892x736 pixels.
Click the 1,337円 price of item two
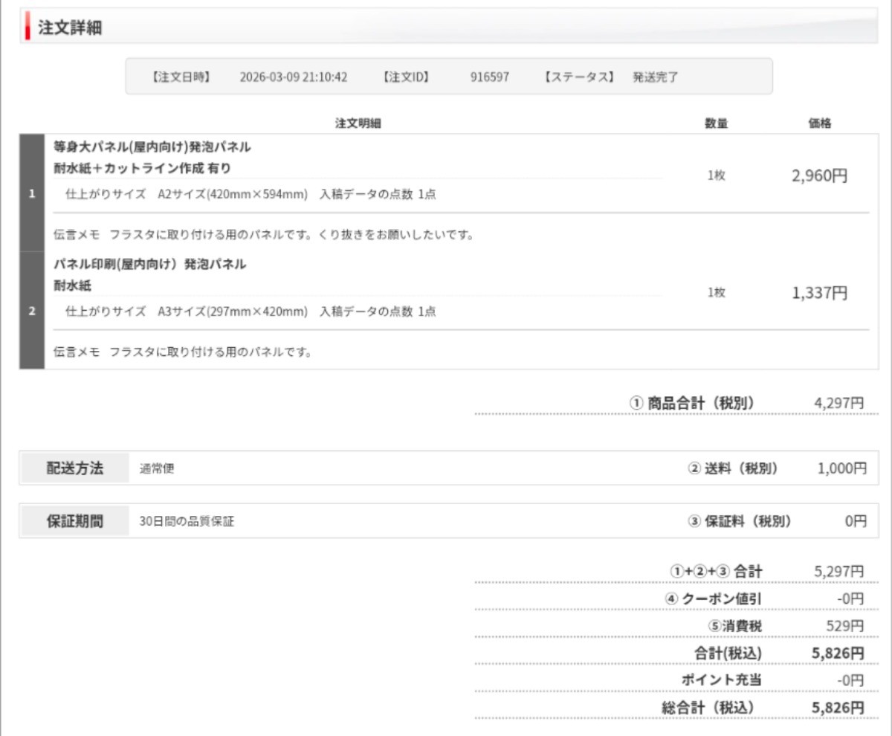819,294
